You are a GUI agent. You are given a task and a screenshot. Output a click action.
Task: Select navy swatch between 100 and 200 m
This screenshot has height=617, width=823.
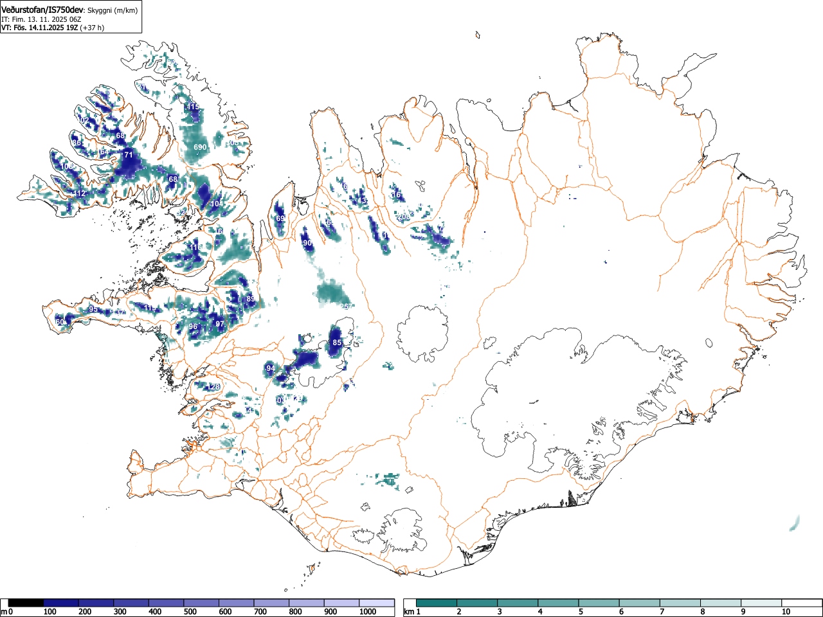(x=61, y=603)
